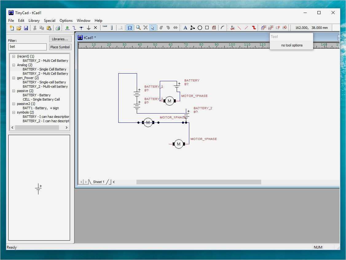The image size is (346, 260).
Task: Select the No-connect X marker tool
Action: point(95,28)
